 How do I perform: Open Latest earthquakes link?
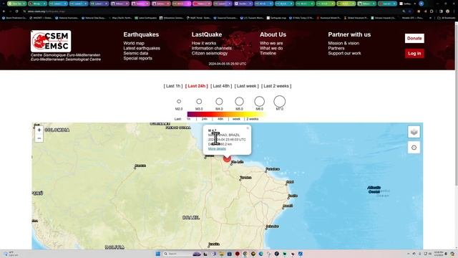pyautogui.click(x=142, y=48)
